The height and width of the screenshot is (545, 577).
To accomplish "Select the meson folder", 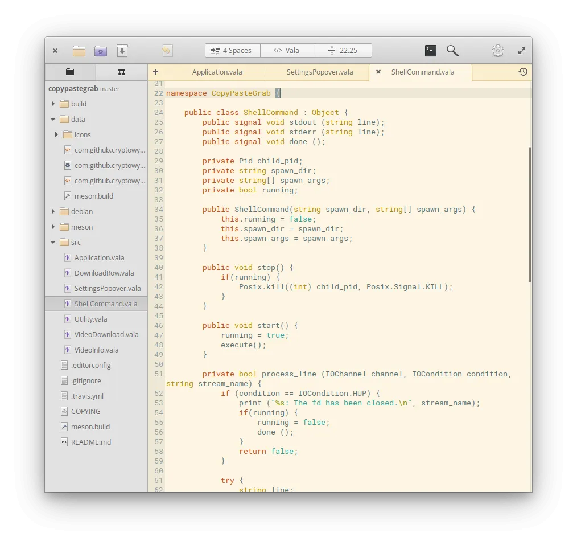I will [x=96, y=227].
